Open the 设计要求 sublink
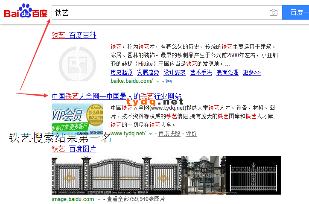This screenshot has width=309, height=204. [x=175, y=72]
